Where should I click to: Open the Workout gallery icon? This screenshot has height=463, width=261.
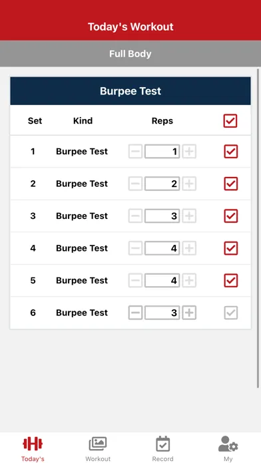(x=98, y=444)
